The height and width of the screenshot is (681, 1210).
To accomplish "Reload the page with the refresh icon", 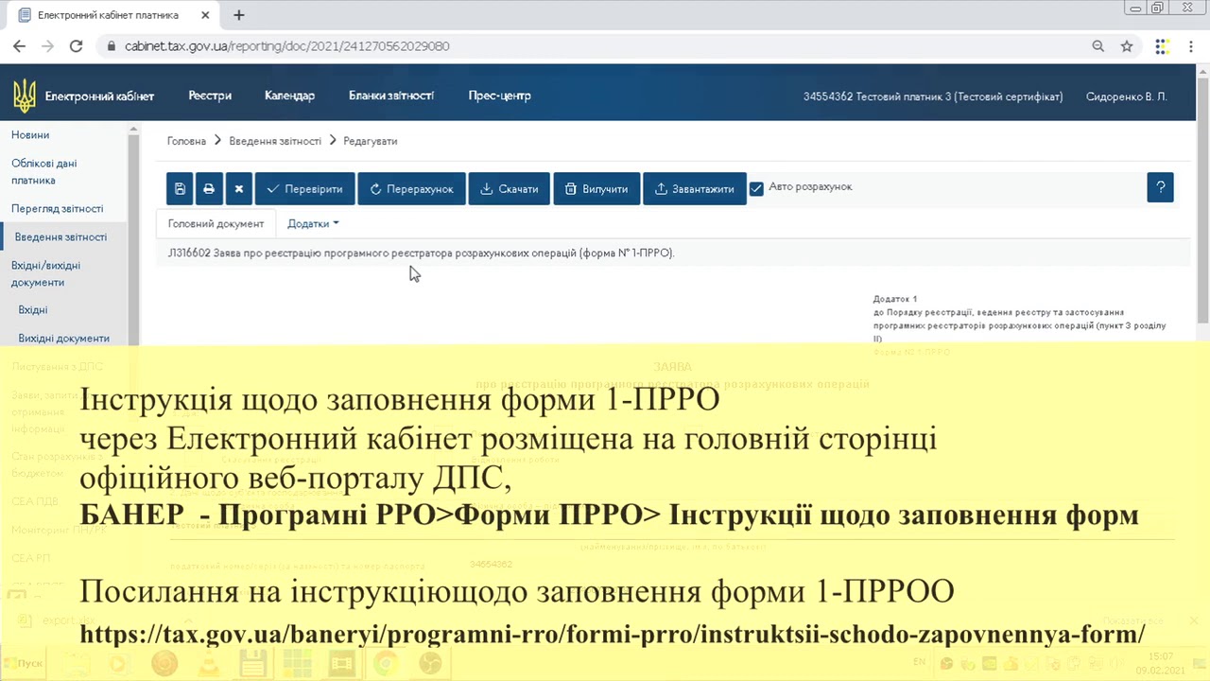I will pos(76,45).
